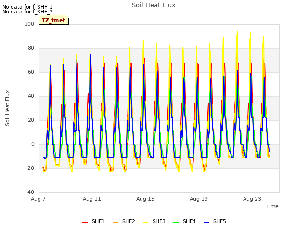This screenshot has width=308, height=231.
Task: Click the 60 y-axis tick label
Action: [x=31, y=72]
